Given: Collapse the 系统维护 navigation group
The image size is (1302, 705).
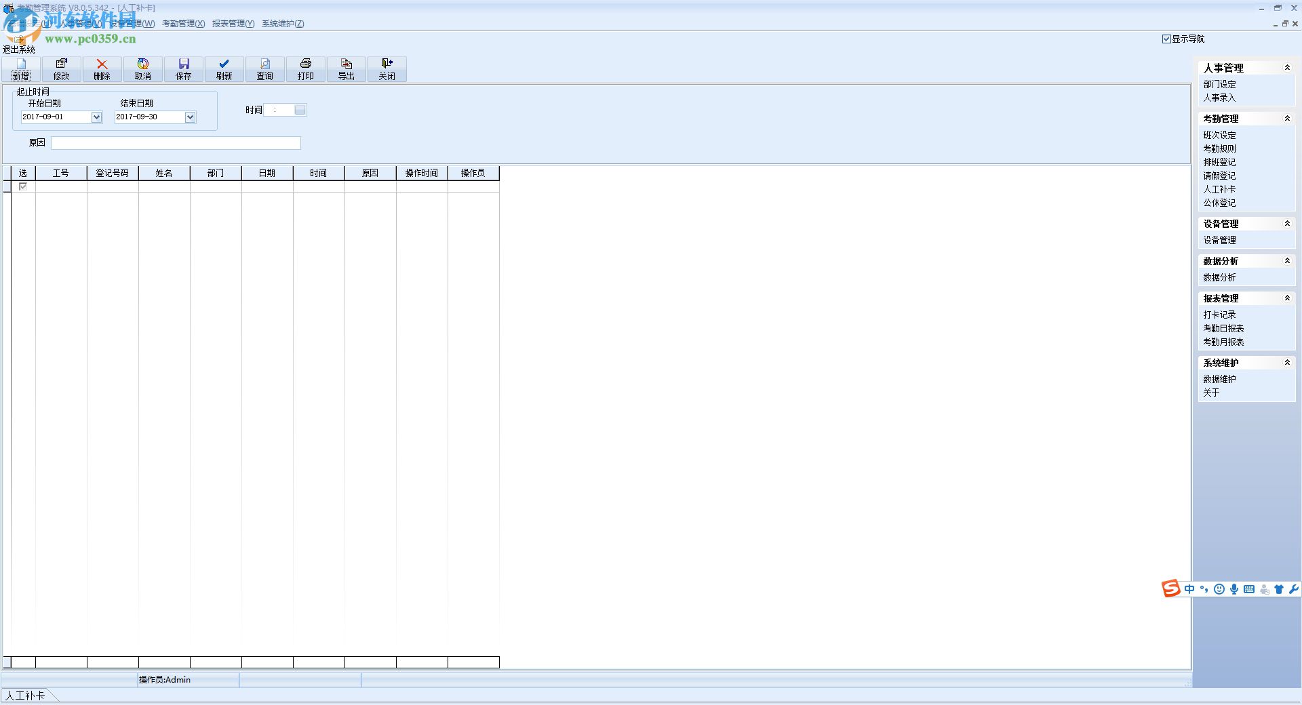Looking at the screenshot, I should pyautogui.click(x=1287, y=363).
